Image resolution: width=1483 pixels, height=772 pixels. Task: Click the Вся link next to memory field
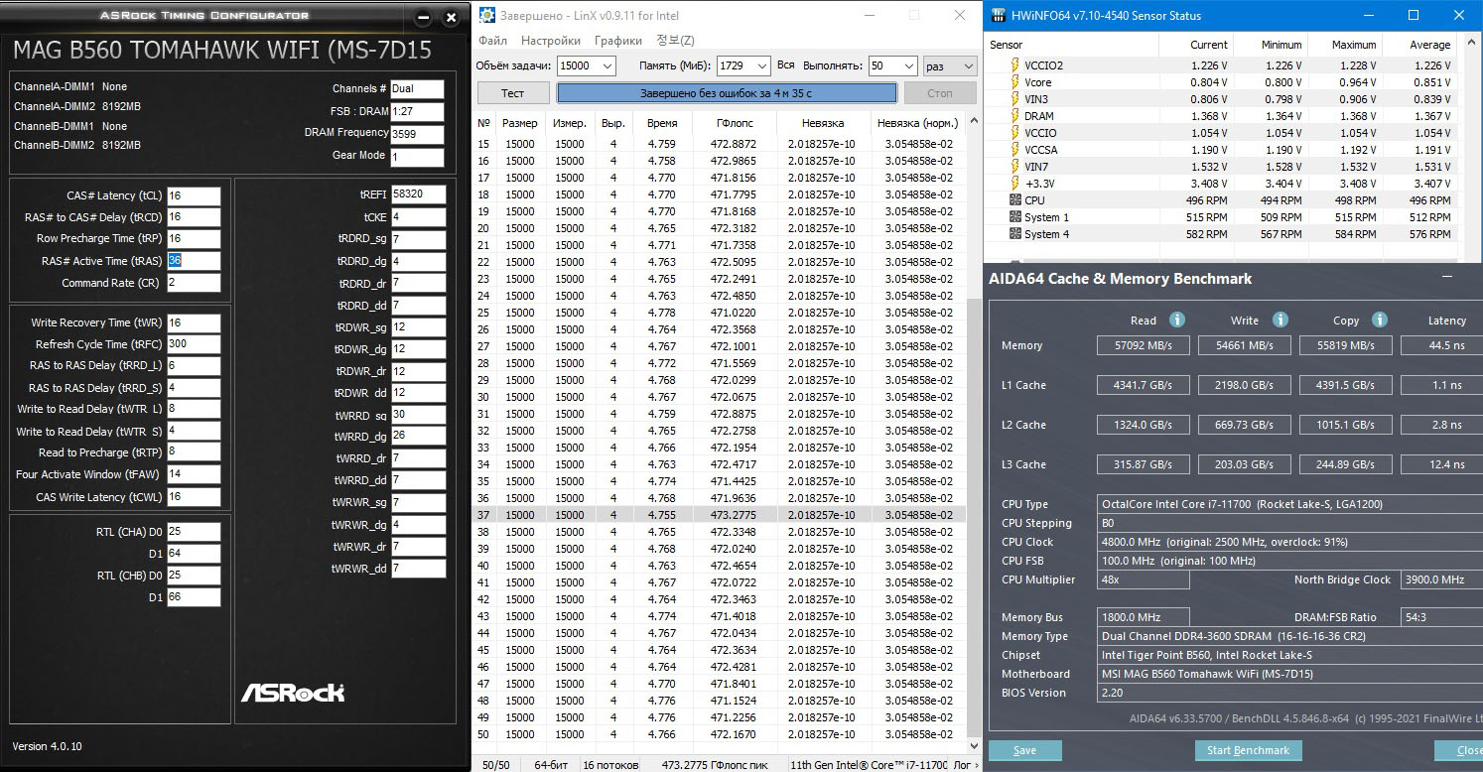coord(786,64)
